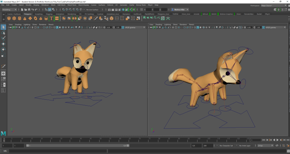Click the MEL command language label

(x=5, y=151)
